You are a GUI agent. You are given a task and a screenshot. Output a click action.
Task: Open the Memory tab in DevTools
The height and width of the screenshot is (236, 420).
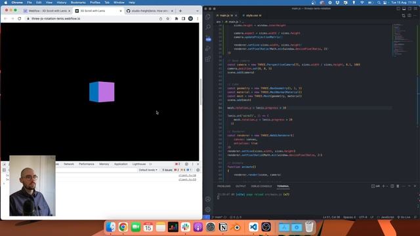[104, 164]
